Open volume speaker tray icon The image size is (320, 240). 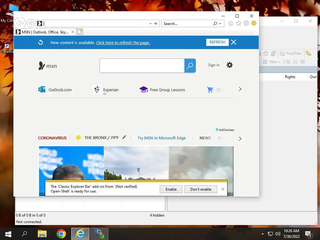click(x=277, y=234)
